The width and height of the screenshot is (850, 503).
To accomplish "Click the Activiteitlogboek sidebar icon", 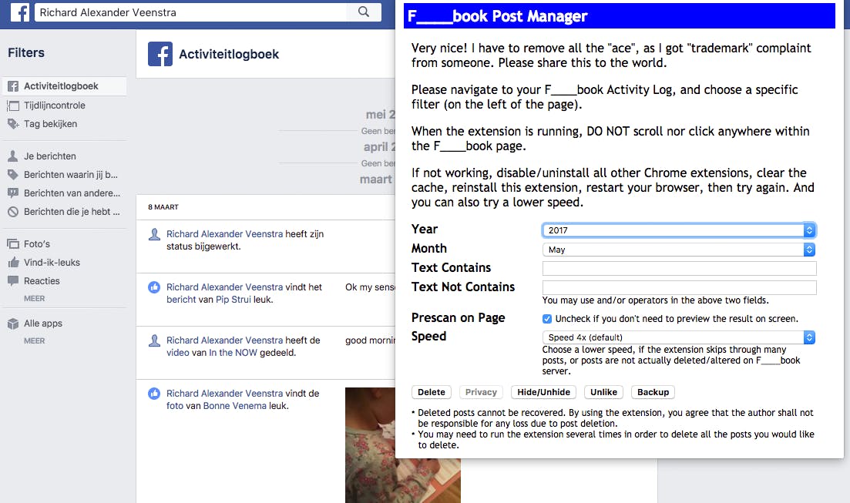I will click(13, 86).
